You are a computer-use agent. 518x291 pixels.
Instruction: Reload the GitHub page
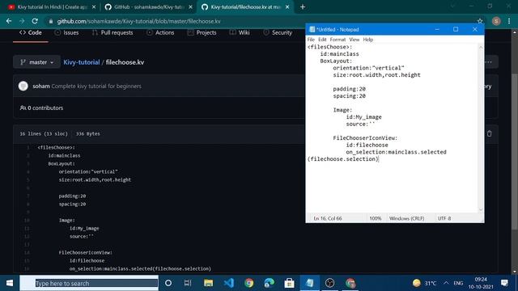[35, 21]
